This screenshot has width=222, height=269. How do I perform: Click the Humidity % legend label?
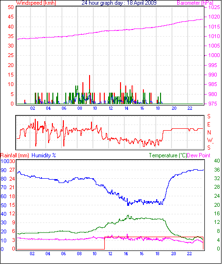44,155
